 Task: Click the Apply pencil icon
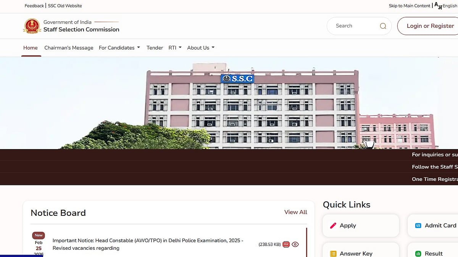(x=333, y=225)
